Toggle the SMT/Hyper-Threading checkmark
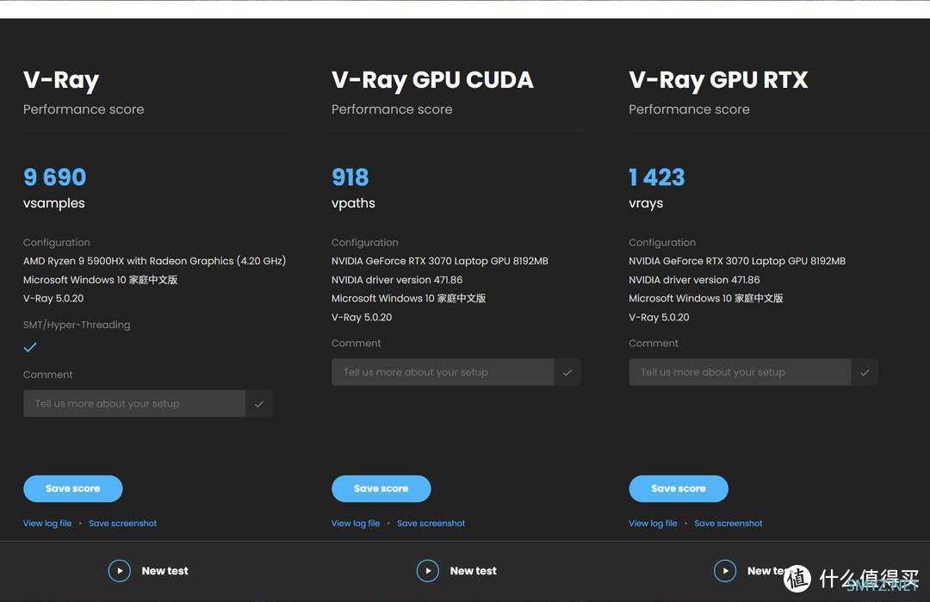 [x=30, y=348]
